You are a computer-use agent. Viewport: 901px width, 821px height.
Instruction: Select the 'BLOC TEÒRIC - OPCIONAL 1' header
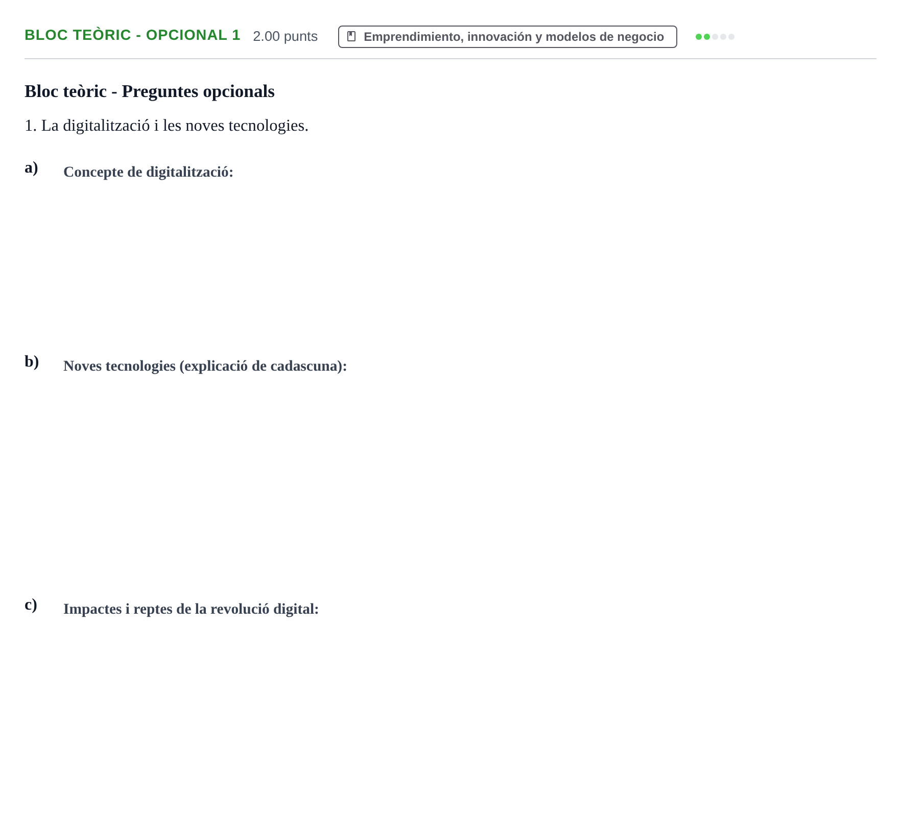tap(132, 35)
